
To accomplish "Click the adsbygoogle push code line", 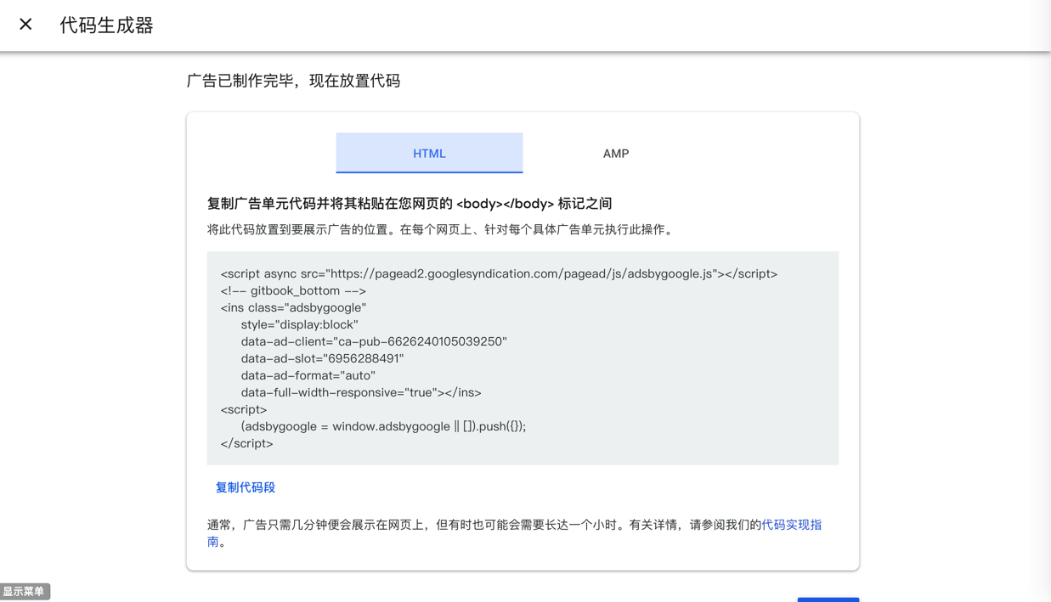I will [x=383, y=426].
